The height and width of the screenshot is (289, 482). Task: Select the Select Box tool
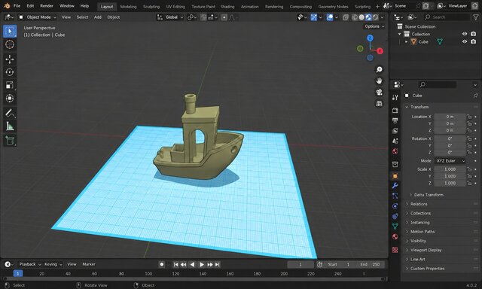coord(10,32)
